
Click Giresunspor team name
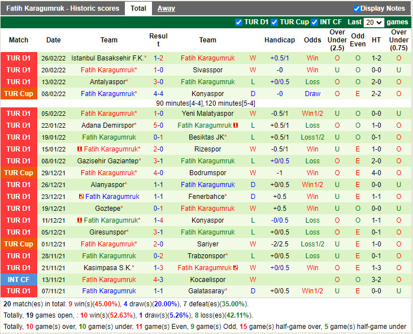pos(107,232)
